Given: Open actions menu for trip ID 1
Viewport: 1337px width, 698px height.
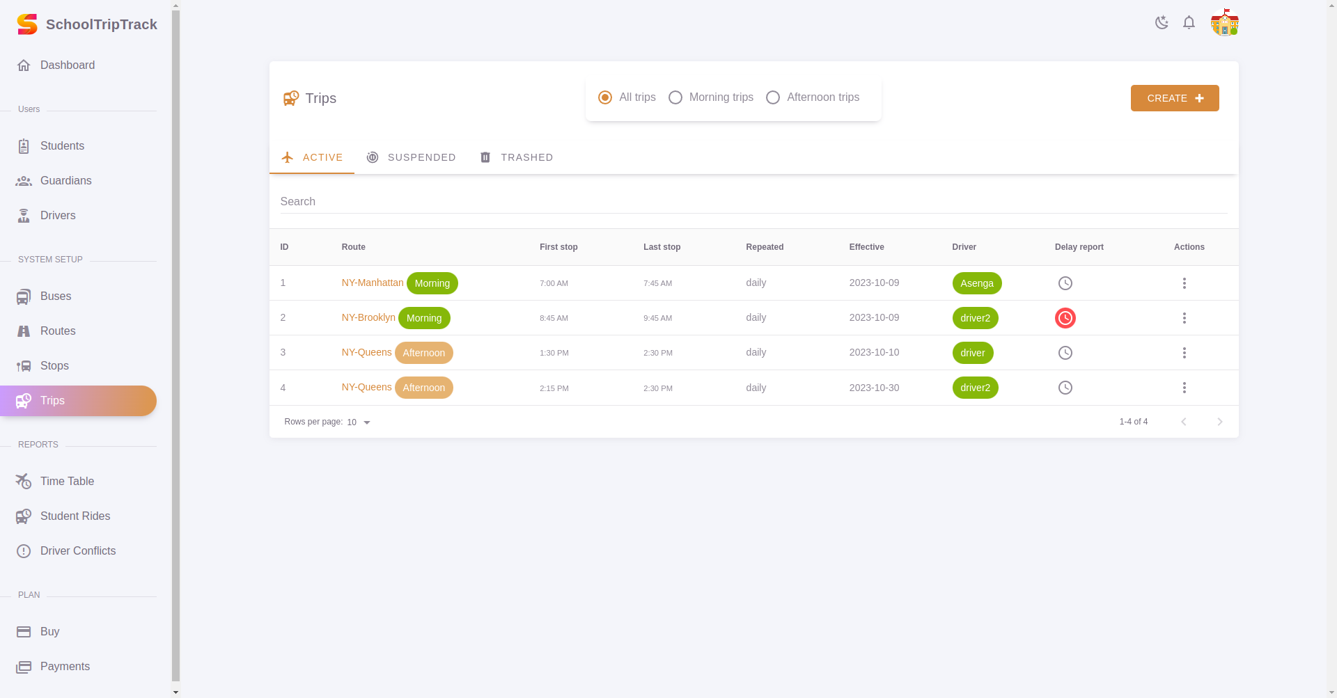Looking at the screenshot, I should coord(1184,283).
